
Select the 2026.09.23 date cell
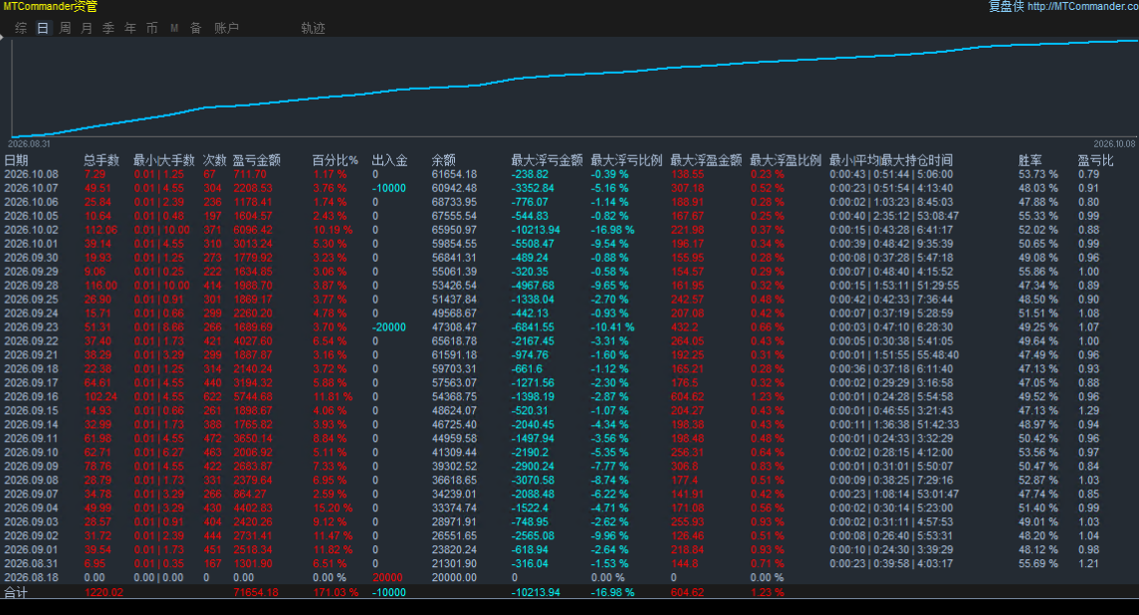[x=31, y=327]
